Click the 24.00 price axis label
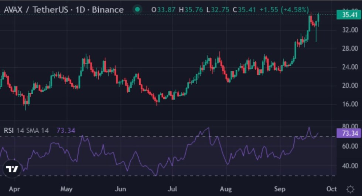The image size is (362, 196). coord(350,67)
